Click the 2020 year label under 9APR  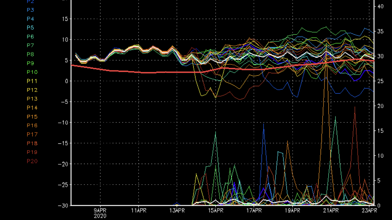pyautogui.click(x=100, y=216)
